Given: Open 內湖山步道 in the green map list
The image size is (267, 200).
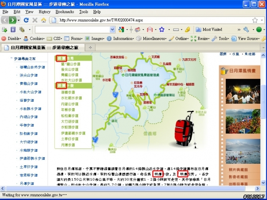Looking at the screenshot, I should pos(70,104).
